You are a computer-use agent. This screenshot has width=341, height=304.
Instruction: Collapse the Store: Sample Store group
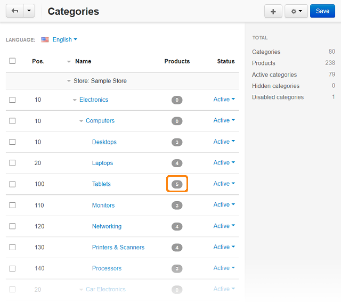coord(69,81)
